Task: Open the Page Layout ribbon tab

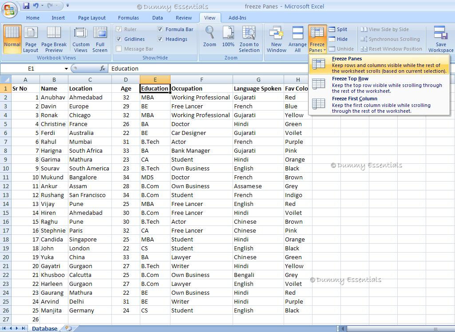Action: coord(92,18)
